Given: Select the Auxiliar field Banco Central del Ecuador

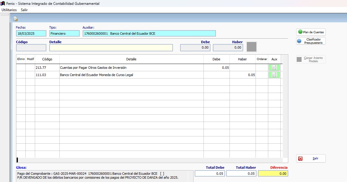Looking at the screenshot, I should click(x=149, y=34).
